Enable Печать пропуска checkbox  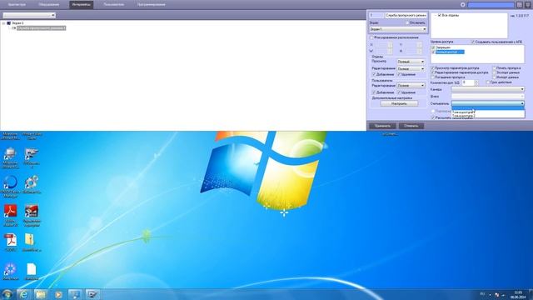(x=494, y=68)
